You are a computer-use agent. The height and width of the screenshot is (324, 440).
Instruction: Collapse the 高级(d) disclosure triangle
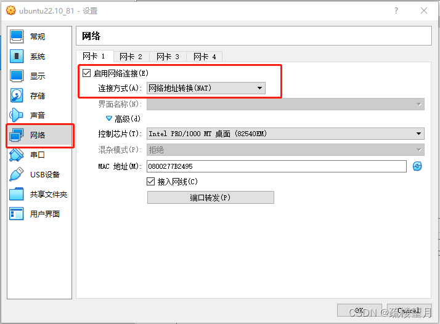coord(109,119)
